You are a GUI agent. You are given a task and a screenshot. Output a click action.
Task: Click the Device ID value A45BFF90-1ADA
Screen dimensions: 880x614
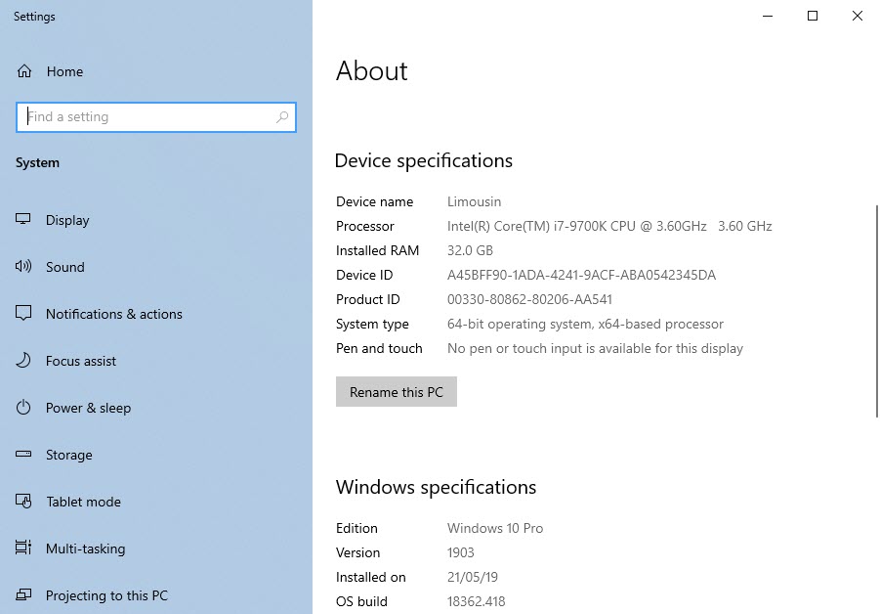pyautogui.click(x=581, y=275)
